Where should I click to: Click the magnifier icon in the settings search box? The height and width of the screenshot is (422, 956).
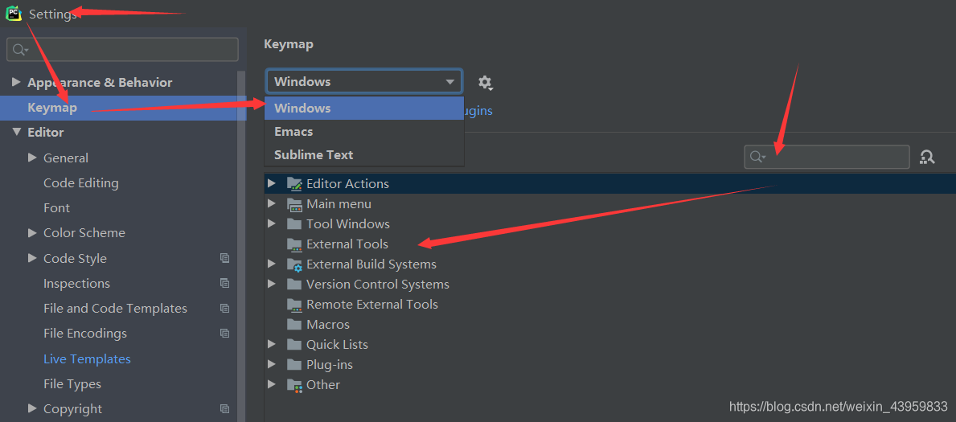20,50
